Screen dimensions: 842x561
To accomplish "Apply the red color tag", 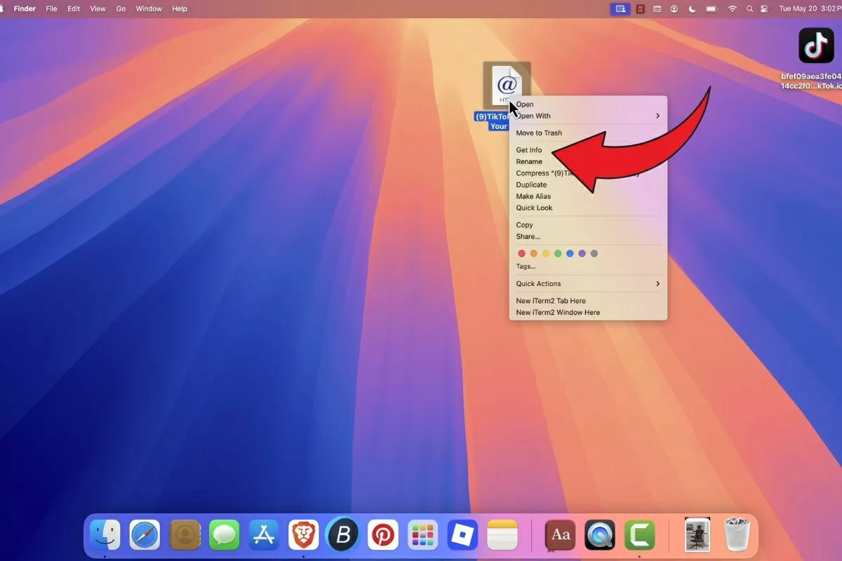I will [x=521, y=253].
